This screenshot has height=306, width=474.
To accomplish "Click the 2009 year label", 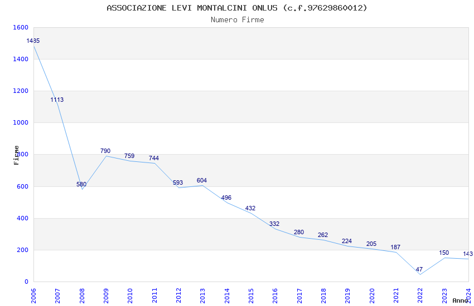I will (x=106, y=295).
